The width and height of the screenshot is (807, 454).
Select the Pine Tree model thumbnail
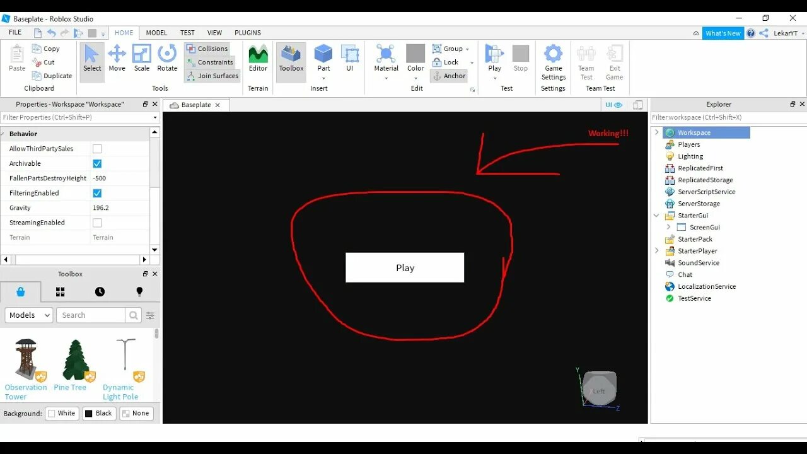(75, 359)
